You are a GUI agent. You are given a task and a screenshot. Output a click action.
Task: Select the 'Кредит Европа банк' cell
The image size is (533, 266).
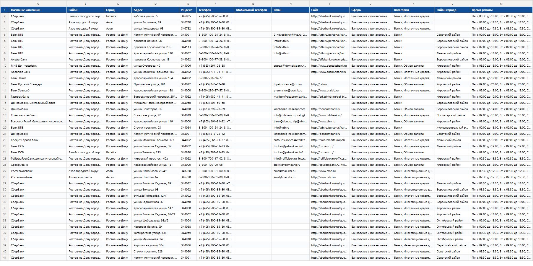38,140
